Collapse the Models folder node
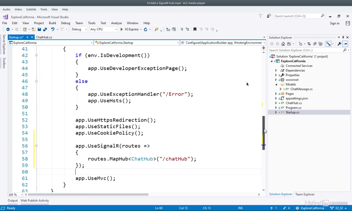This screenshot has height=211, width=352. coord(276,85)
